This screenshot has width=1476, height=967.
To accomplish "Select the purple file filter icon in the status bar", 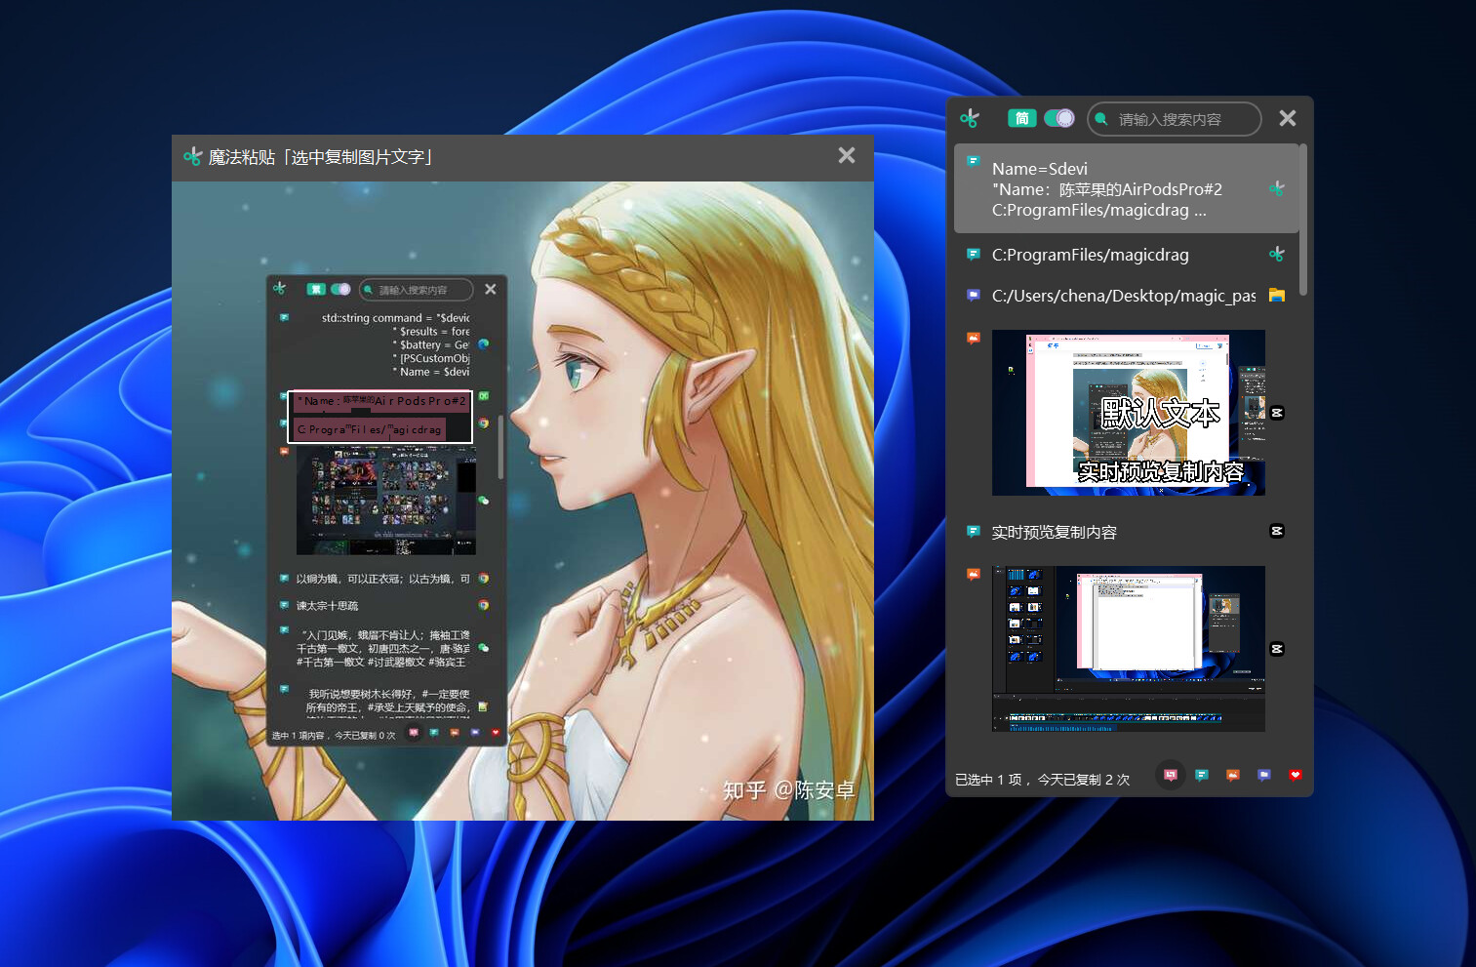I will pos(1264,775).
